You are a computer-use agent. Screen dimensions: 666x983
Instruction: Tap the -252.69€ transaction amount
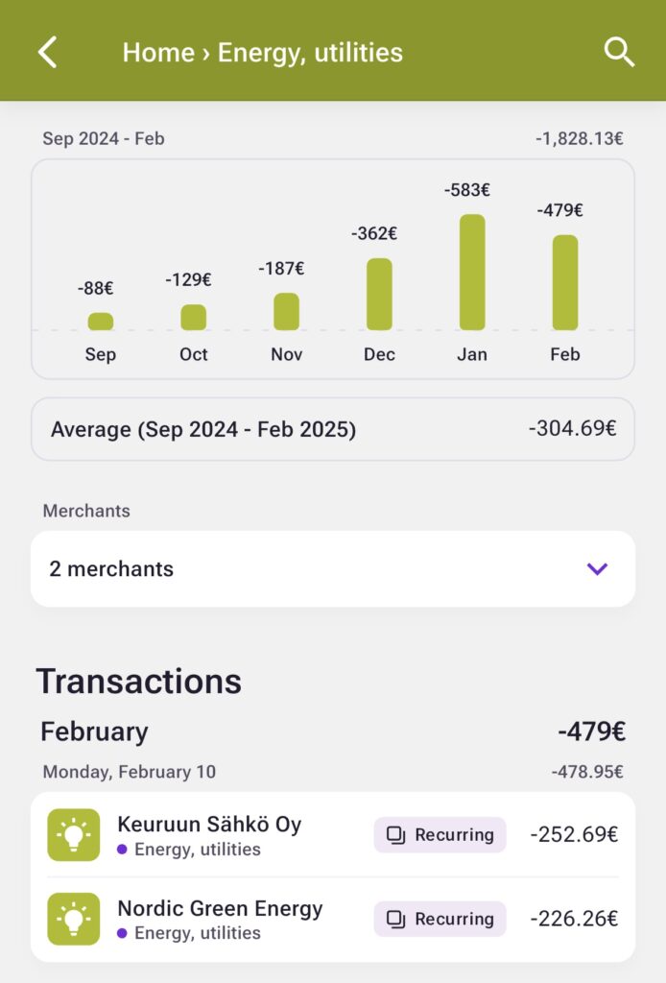[x=574, y=835]
